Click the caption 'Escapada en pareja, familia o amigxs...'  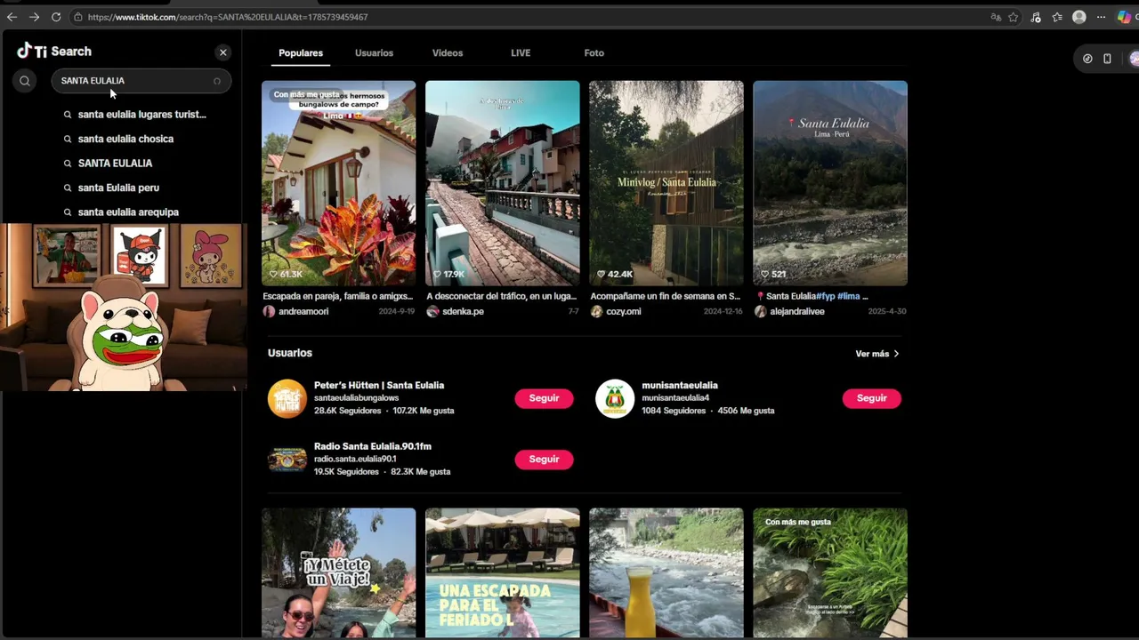pos(338,296)
